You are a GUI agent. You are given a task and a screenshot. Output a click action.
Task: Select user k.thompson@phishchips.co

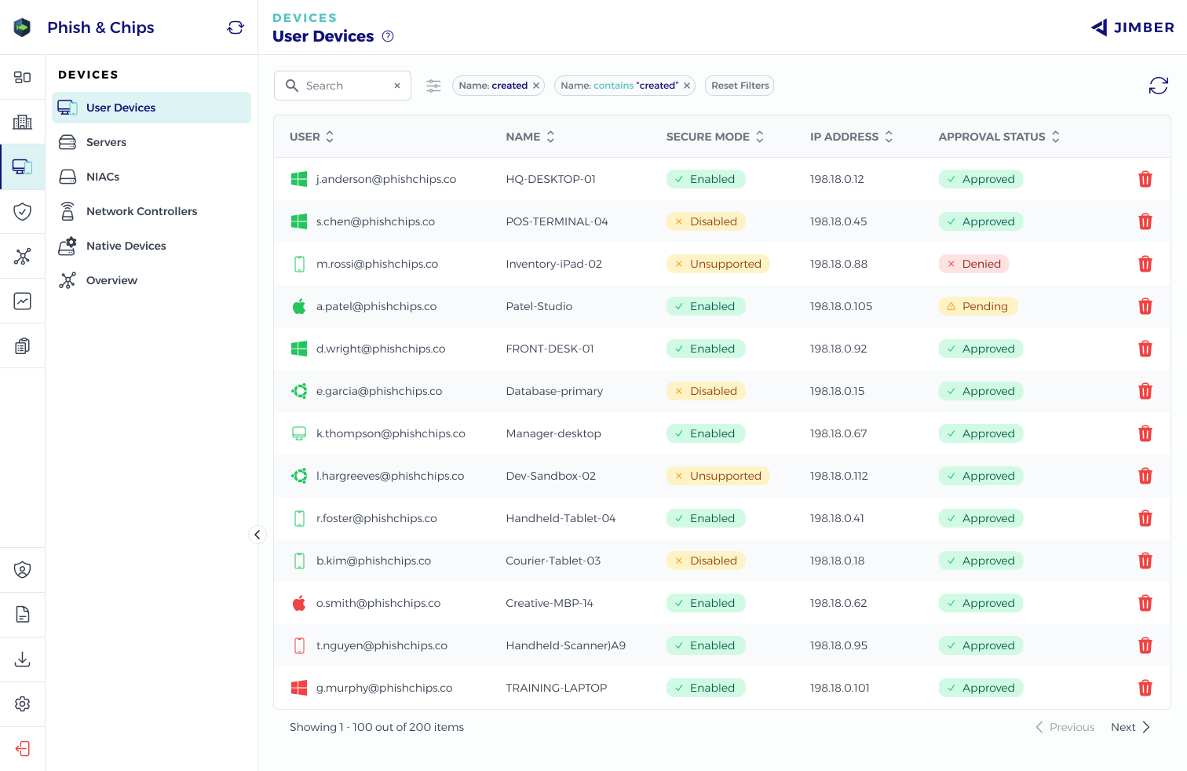tap(391, 433)
